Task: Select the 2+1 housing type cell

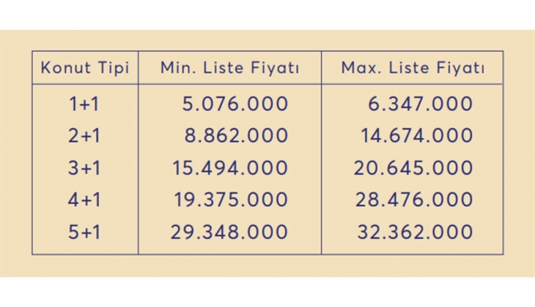Action: (84, 137)
